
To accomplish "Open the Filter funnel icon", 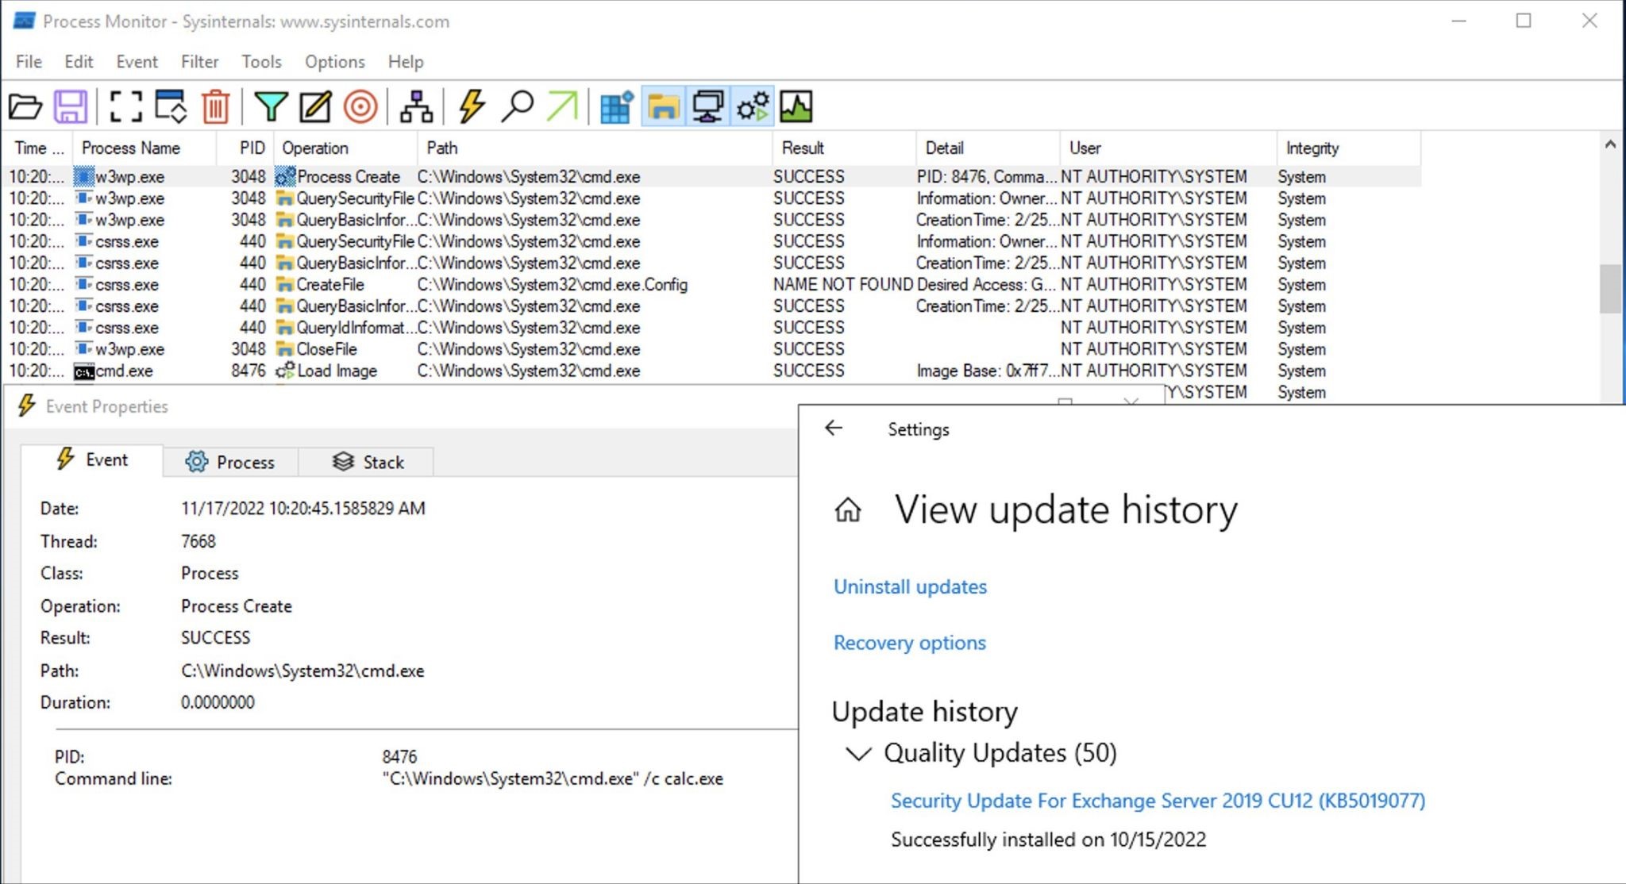I will (x=271, y=106).
